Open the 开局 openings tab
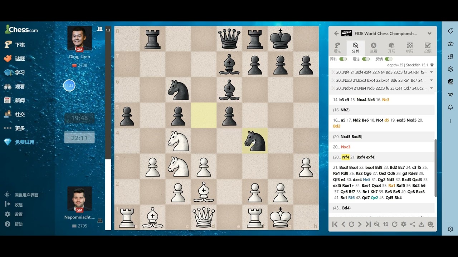Viewport: 458px width, 257px height. coord(391,48)
